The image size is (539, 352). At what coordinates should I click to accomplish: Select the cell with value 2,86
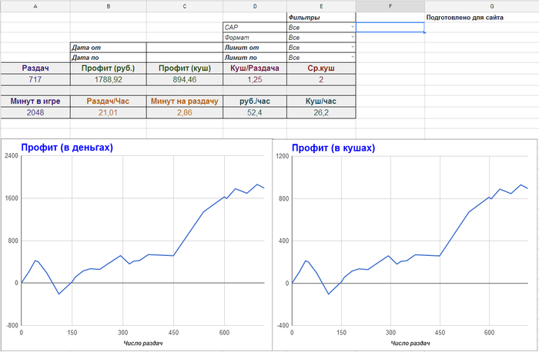point(185,112)
